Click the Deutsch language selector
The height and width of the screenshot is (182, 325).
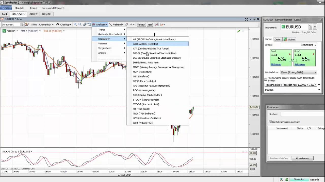(x=314, y=179)
